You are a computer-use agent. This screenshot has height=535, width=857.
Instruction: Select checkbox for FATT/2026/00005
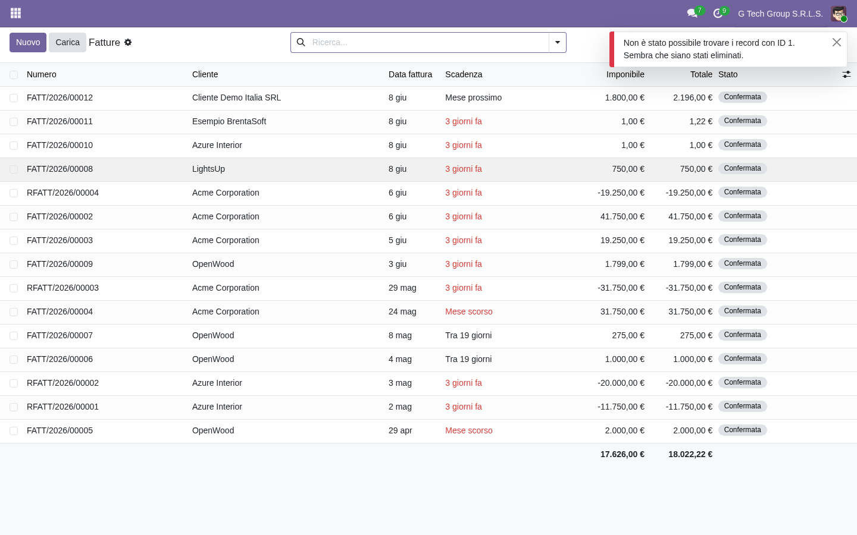(14, 431)
